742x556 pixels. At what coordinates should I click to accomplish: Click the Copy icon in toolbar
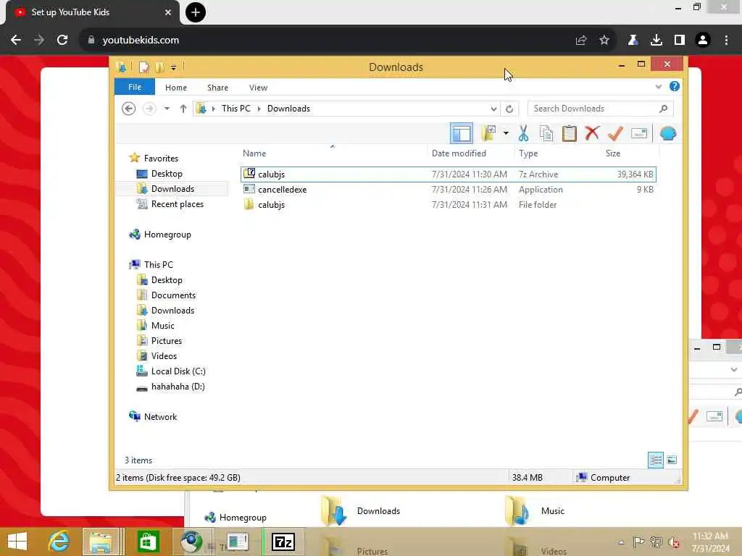pyautogui.click(x=546, y=134)
